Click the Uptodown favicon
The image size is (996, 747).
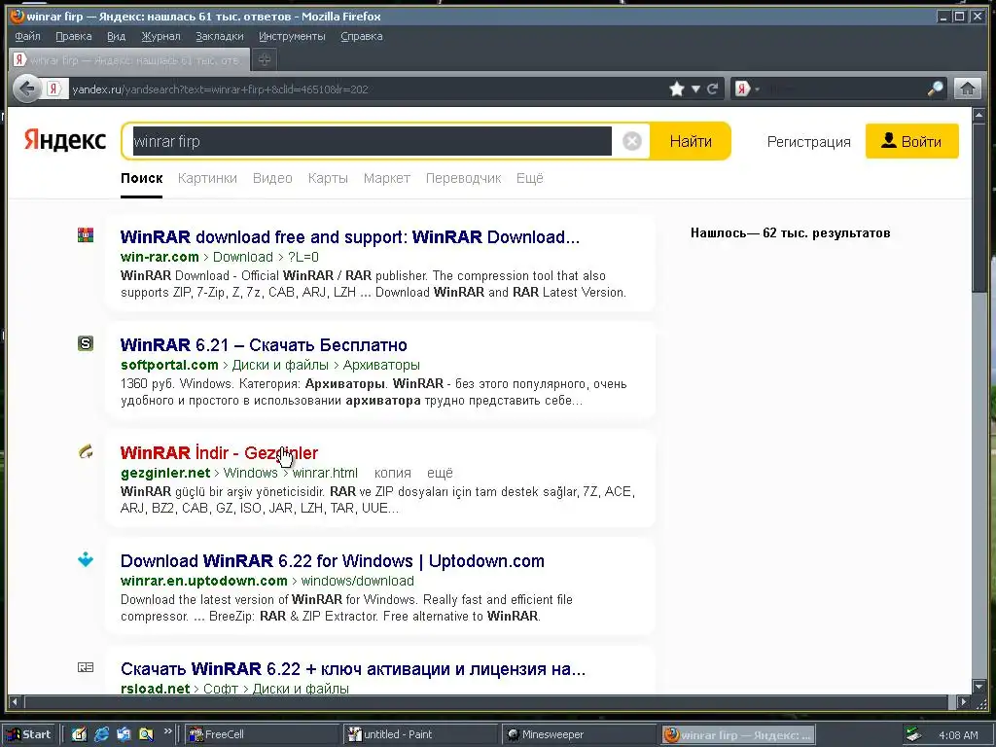coord(86,559)
